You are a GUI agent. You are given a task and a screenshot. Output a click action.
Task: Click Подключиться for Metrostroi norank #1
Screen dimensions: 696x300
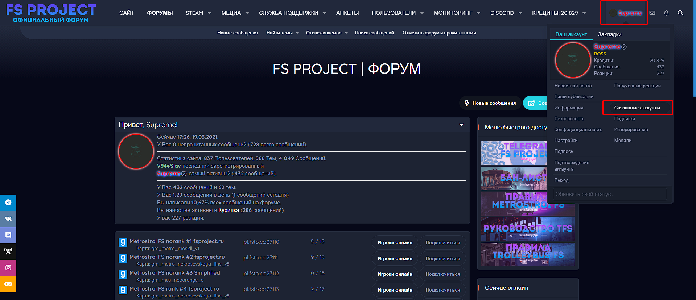442,243
